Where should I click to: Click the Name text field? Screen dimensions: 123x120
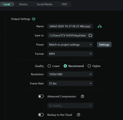(70, 26)
